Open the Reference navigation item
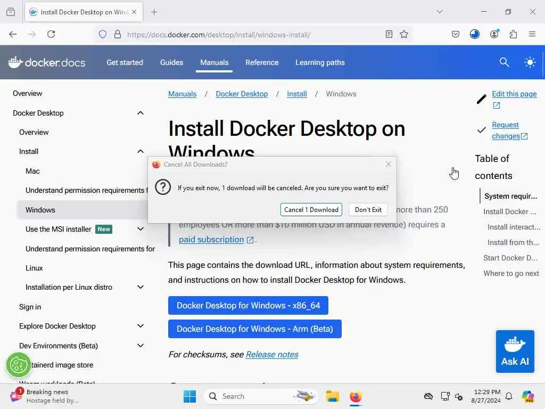This screenshot has width=545, height=409. tap(262, 62)
